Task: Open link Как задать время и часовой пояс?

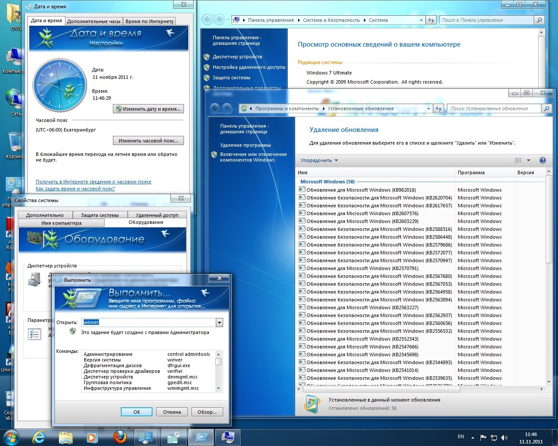Action: pyautogui.click(x=75, y=189)
